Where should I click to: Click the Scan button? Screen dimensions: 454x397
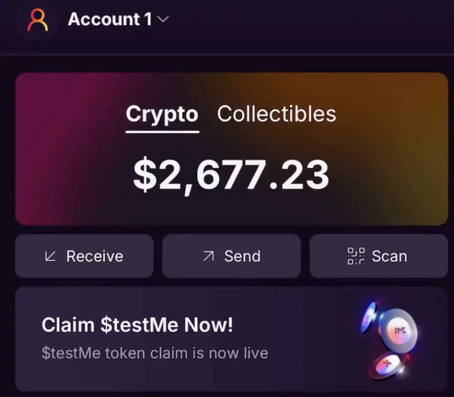[379, 256]
